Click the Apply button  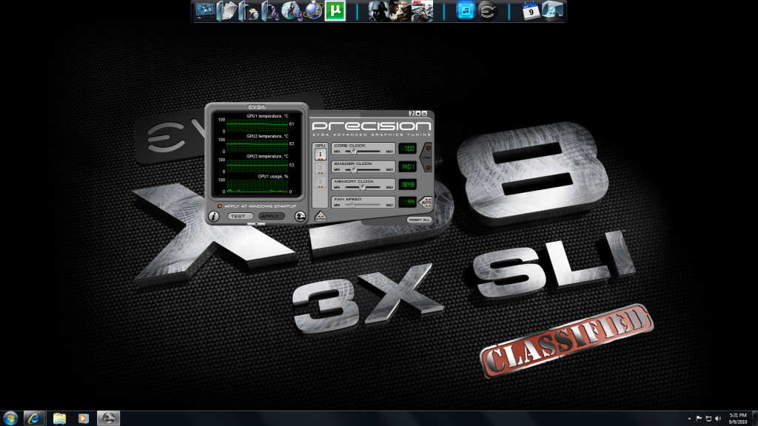point(270,217)
